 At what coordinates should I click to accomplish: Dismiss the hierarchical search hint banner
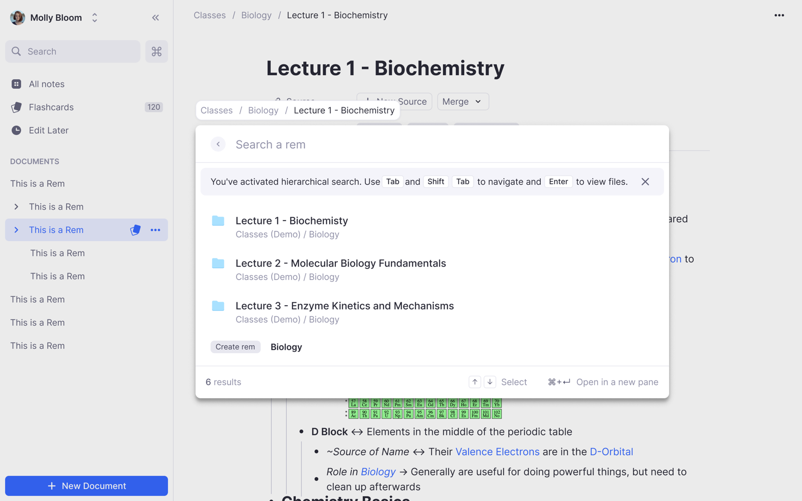click(x=645, y=182)
